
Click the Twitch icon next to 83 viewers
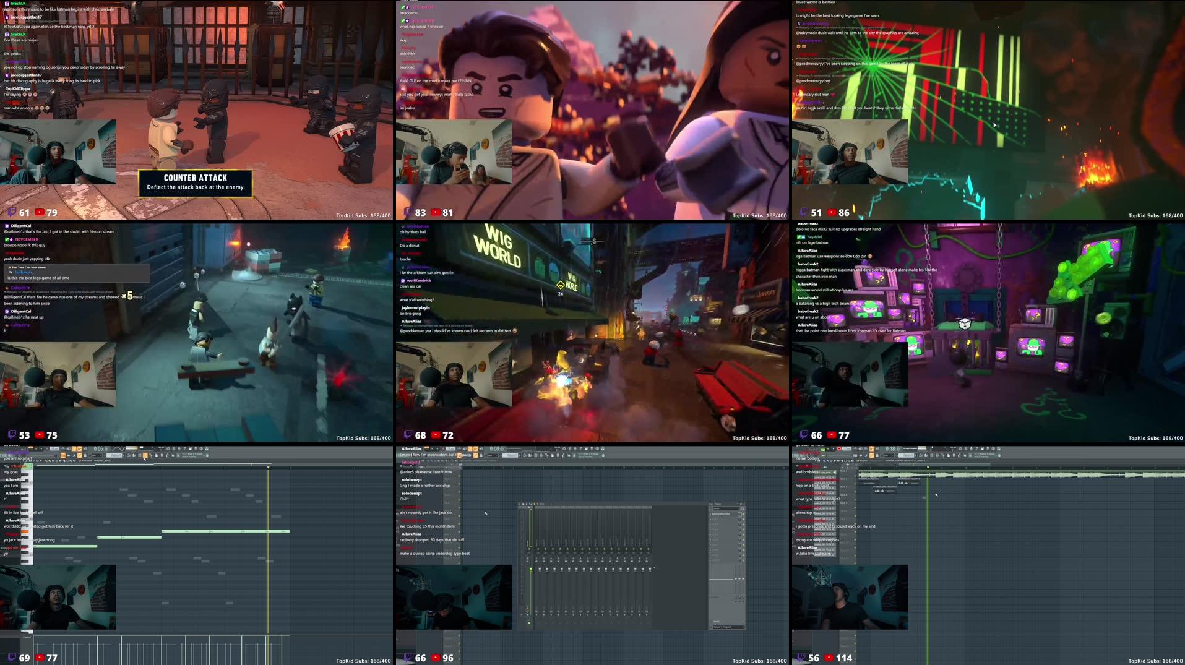tap(408, 212)
